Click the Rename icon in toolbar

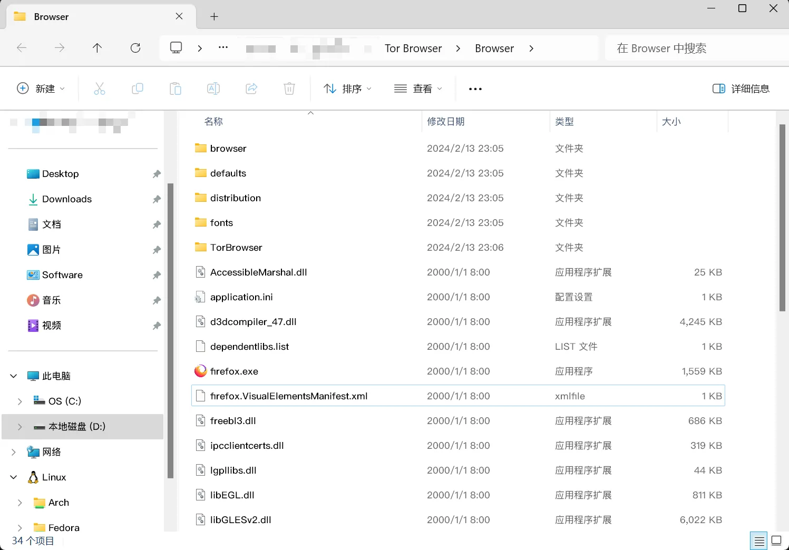[213, 89]
